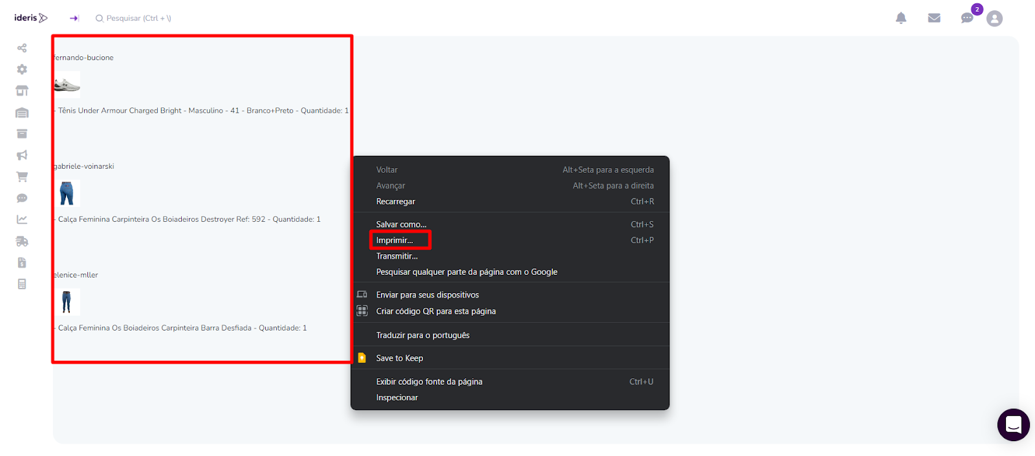Select Pesquisar qualquer parte da página com o Google
The image size is (1035, 456).
click(x=510, y=272)
